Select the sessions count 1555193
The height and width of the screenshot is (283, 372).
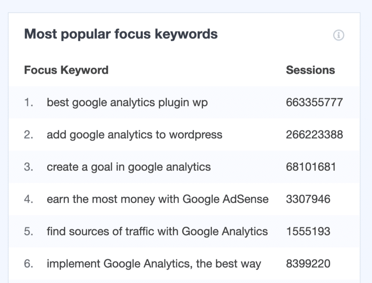(x=308, y=231)
